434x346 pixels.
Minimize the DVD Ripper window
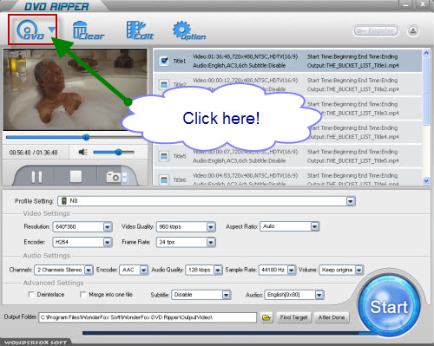pos(405,4)
